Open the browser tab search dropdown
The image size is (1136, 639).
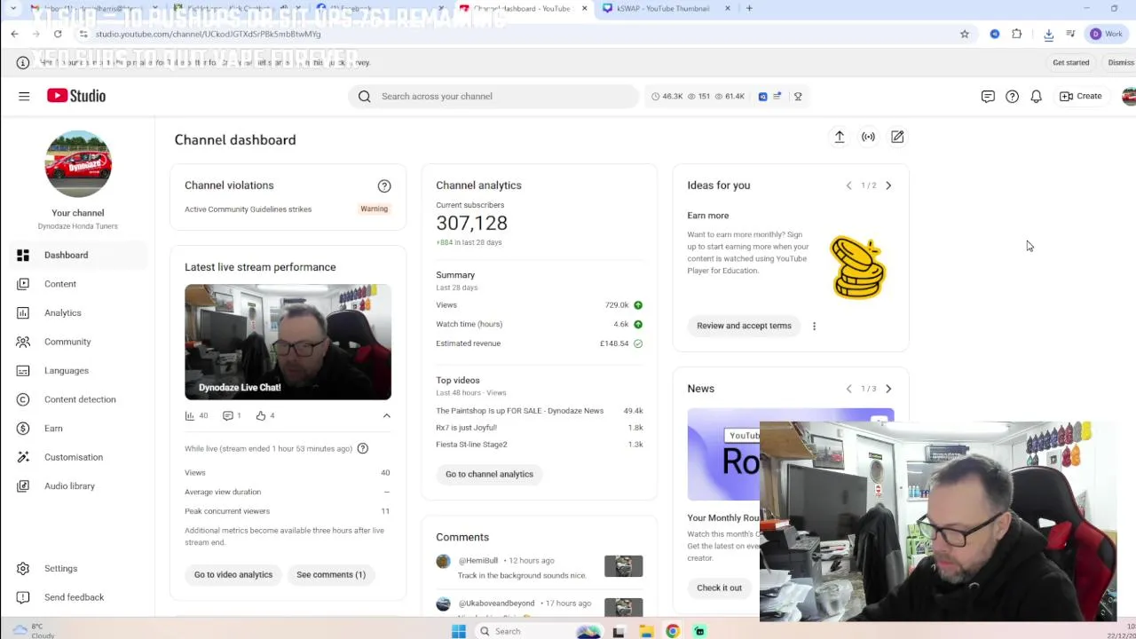pos(14,8)
